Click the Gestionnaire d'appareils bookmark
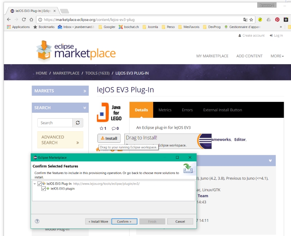 243,27
